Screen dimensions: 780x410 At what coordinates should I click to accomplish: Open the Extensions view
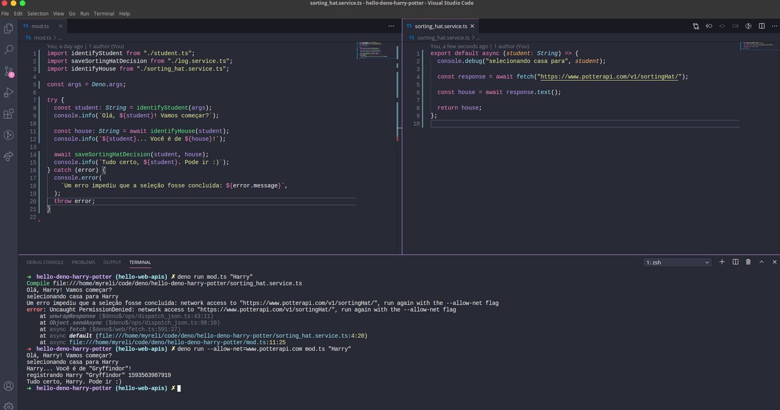click(9, 114)
